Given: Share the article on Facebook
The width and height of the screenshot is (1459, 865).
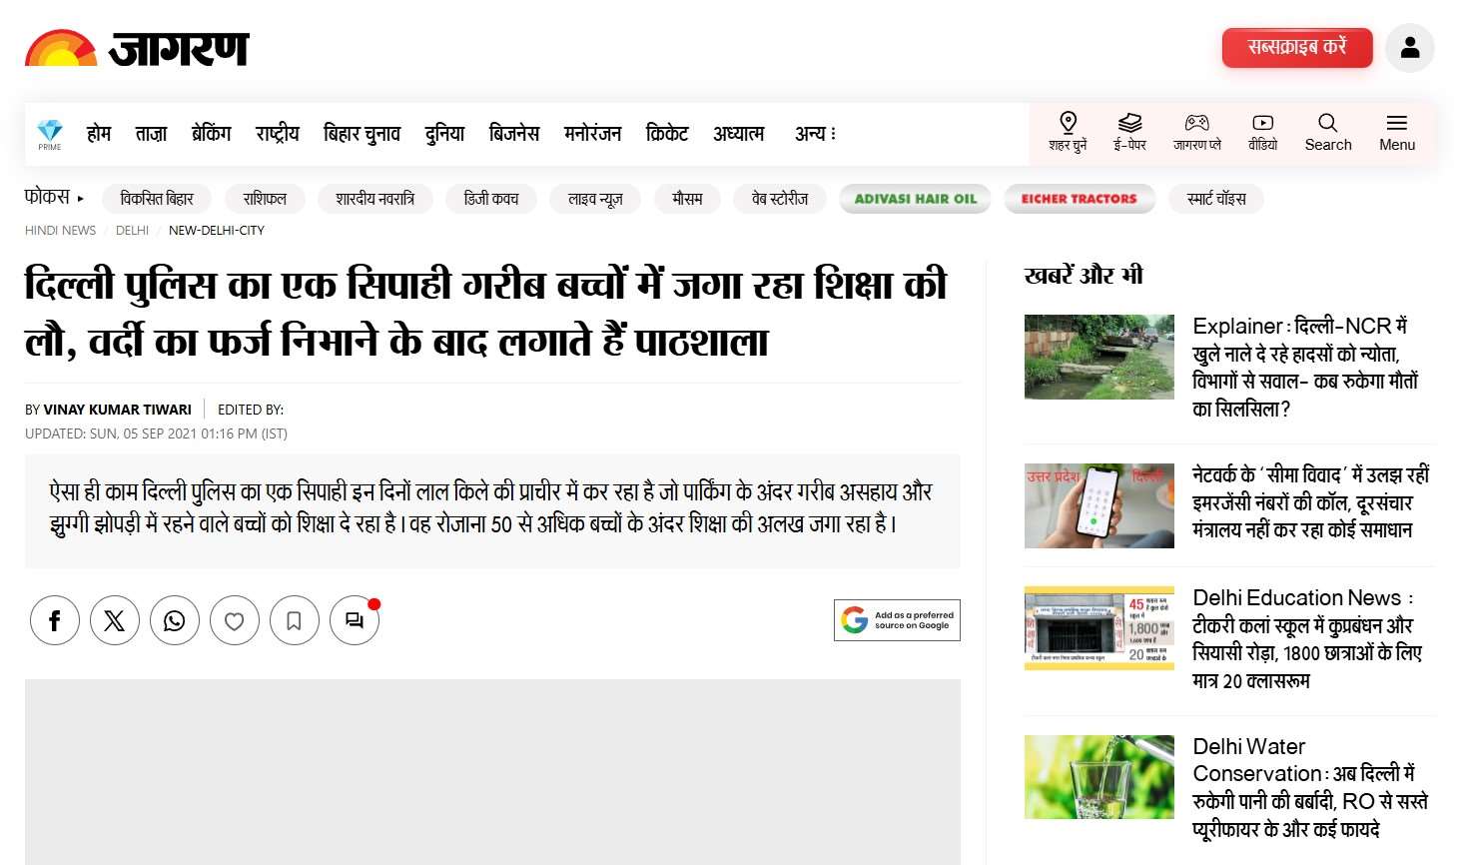Looking at the screenshot, I should [55, 620].
